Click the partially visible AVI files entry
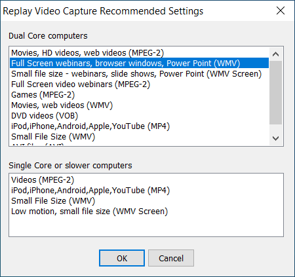 coord(140,143)
